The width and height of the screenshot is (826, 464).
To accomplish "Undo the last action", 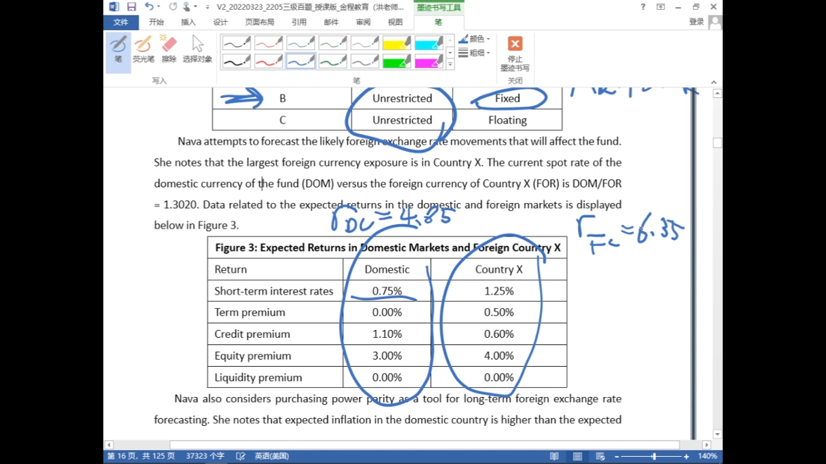I will pos(149,7).
